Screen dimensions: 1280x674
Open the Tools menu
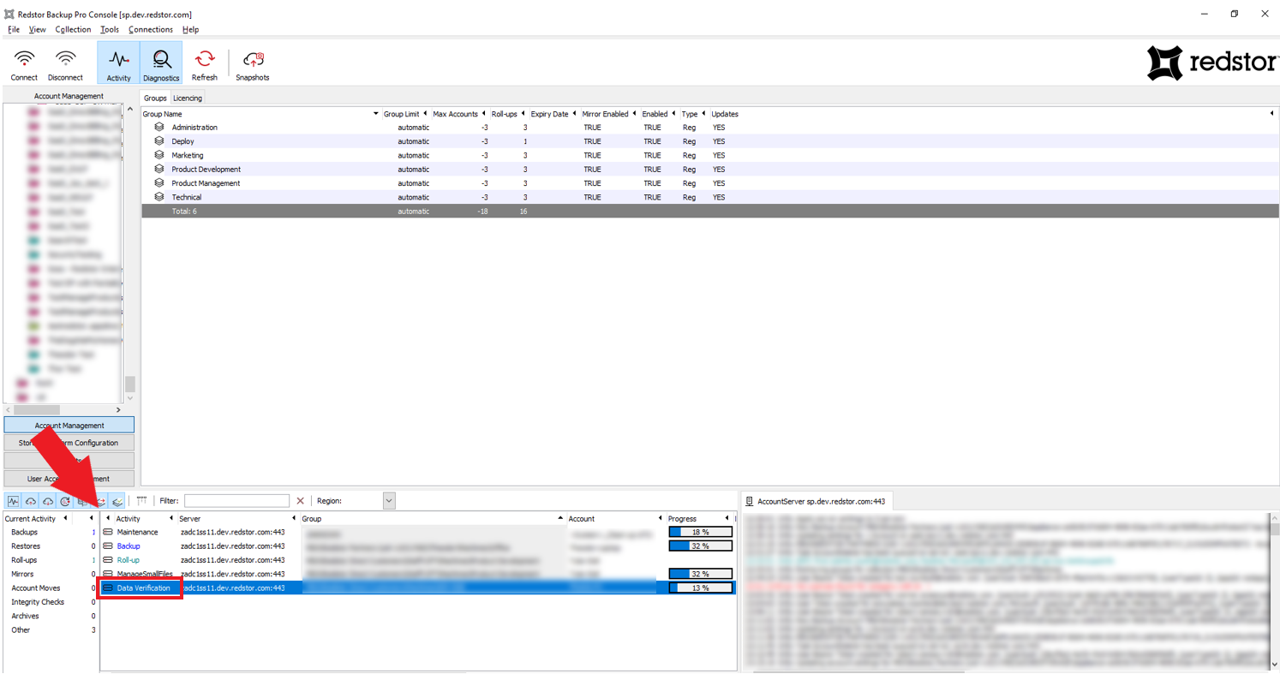point(110,29)
